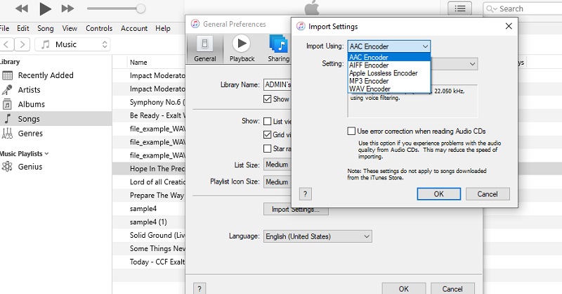Open the Controls menu
The image size is (562, 294).
pyautogui.click(x=99, y=28)
